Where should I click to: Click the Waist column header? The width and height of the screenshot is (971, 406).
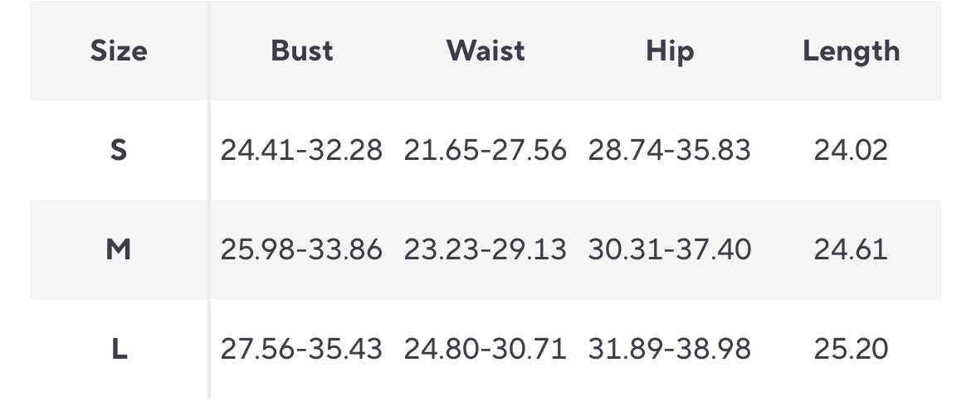(x=486, y=51)
